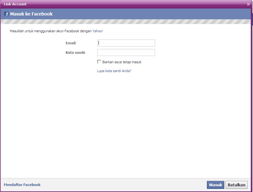Close the Link Account dialog
This screenshot has width=253, height=192.
(248, 4)
